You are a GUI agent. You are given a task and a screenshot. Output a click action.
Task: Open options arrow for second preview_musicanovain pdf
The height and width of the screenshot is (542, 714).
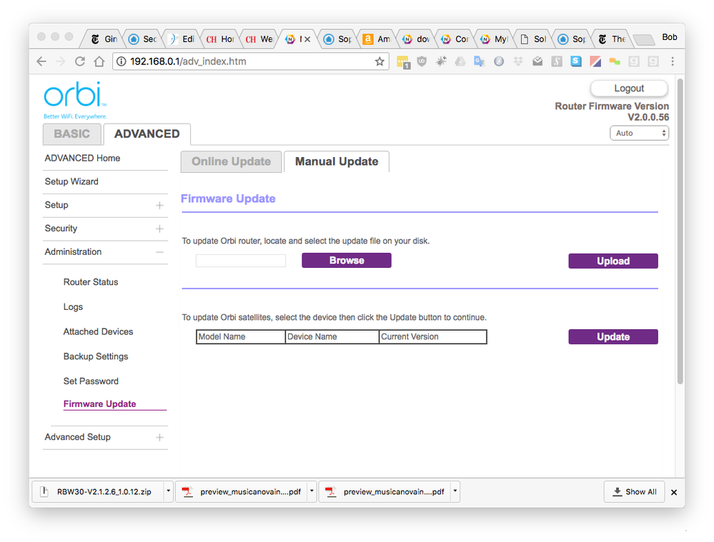pyautogui.click(x=455, y=491)
